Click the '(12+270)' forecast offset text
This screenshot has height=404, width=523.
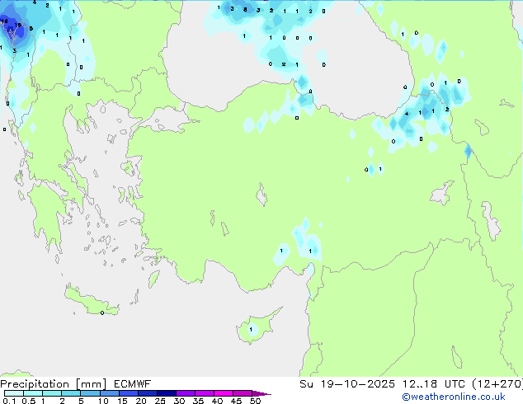497,384
